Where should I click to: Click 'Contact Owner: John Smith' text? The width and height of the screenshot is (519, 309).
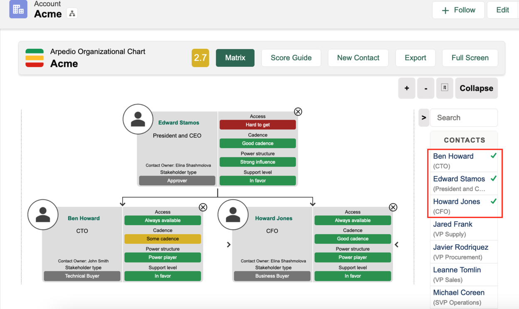(83, 261)
